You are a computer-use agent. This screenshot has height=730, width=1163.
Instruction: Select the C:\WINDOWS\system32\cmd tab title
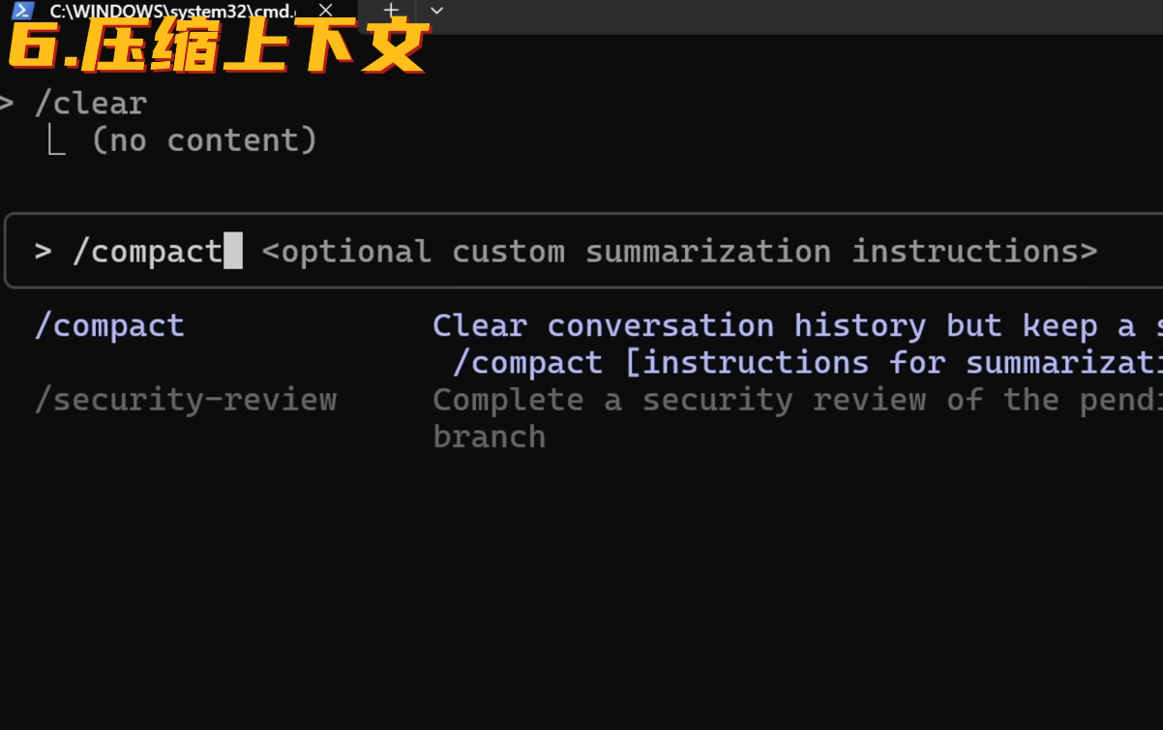(173, 11)
